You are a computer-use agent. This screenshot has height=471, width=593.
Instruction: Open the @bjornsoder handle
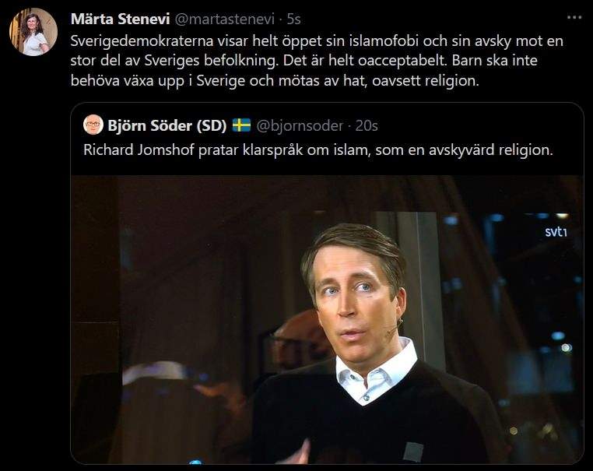pyautogui.click(x=300, y=125)
